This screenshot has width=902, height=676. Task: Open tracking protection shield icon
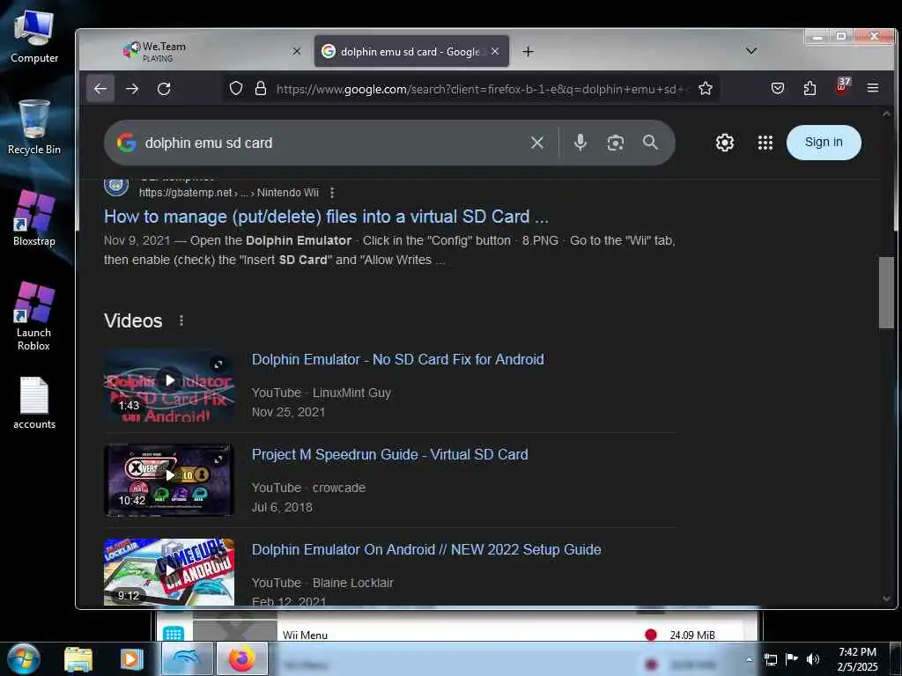pyautogui.click(x=236, y=89)
